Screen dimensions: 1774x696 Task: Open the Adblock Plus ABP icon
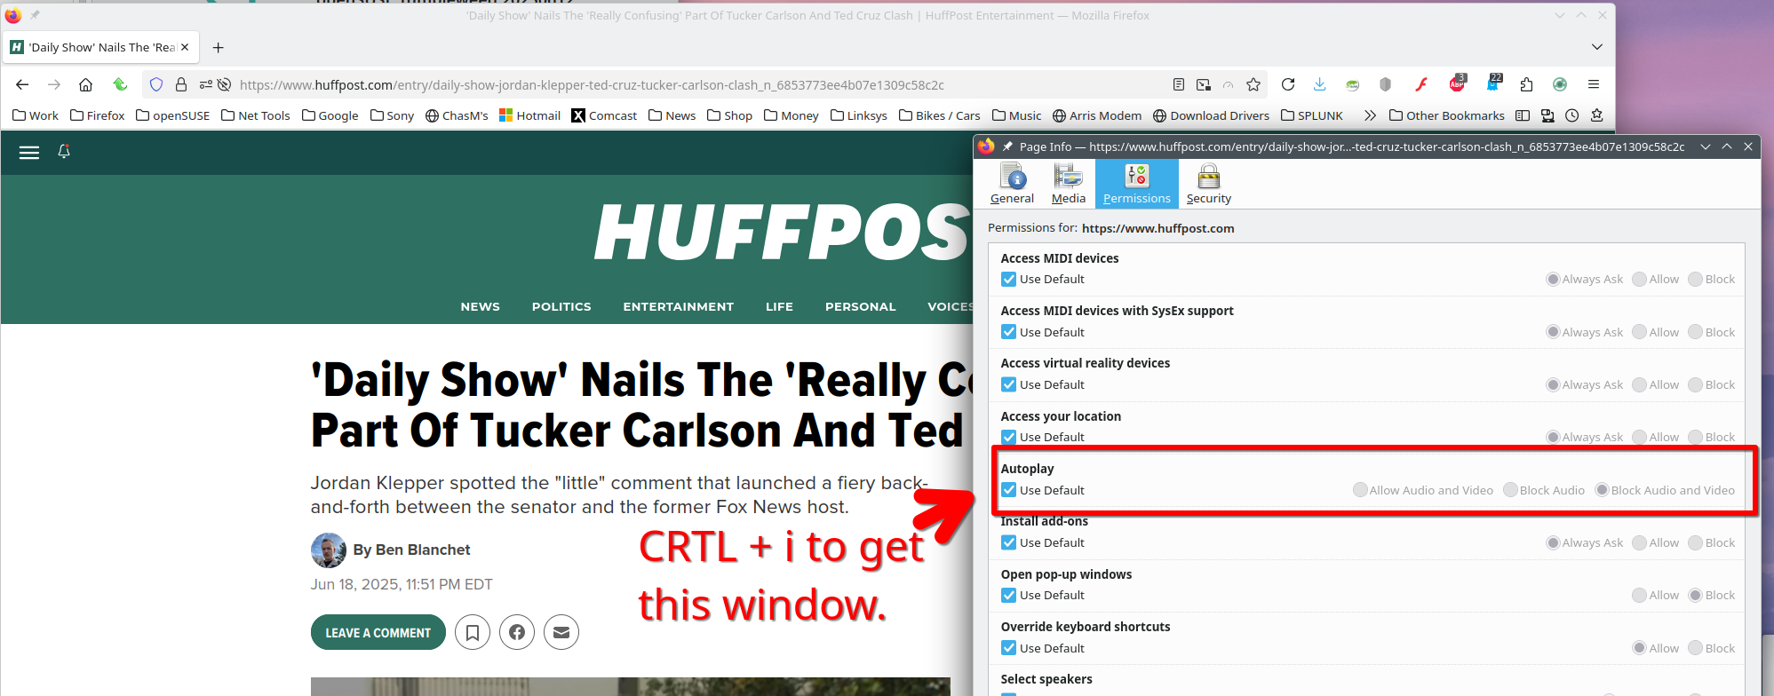[x=1457, y=84]
